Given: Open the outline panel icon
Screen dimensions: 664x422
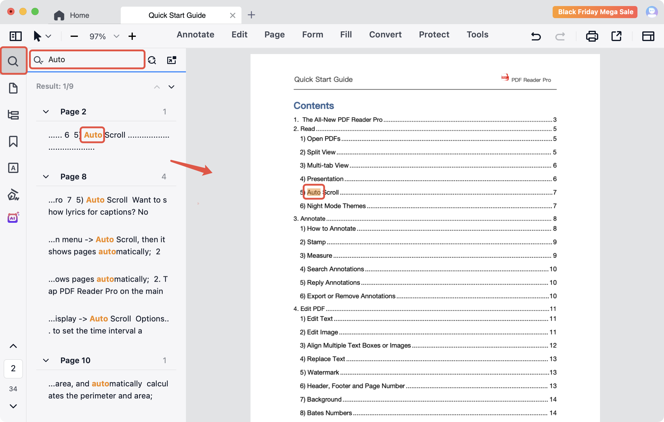Looking at the screenshot, I should point(13,115).
